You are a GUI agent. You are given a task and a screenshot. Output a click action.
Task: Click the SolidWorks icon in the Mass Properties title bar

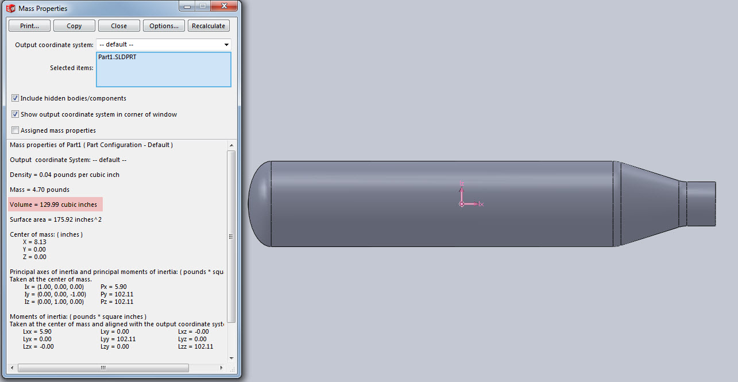(x=10, y=8)
